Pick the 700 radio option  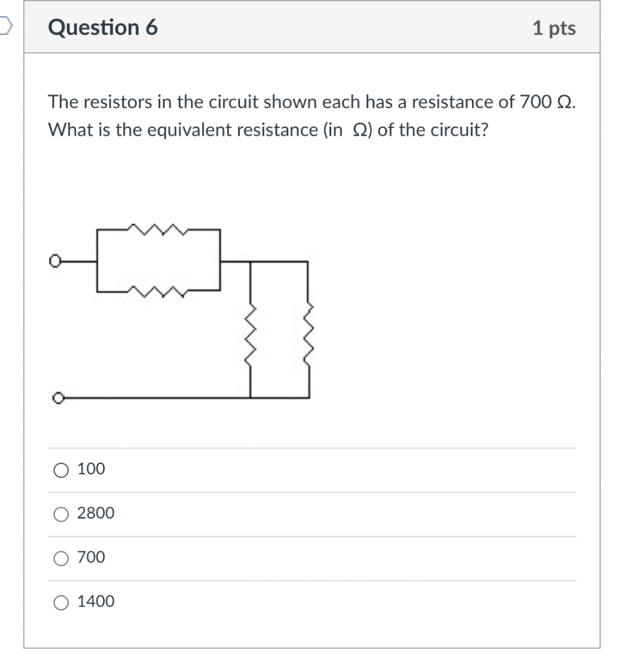[x=61, y=558]
